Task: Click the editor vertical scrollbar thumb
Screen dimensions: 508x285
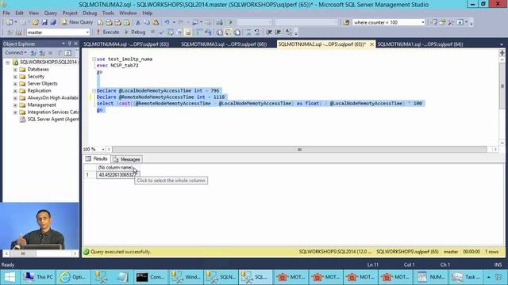Action: pos(502,86)
